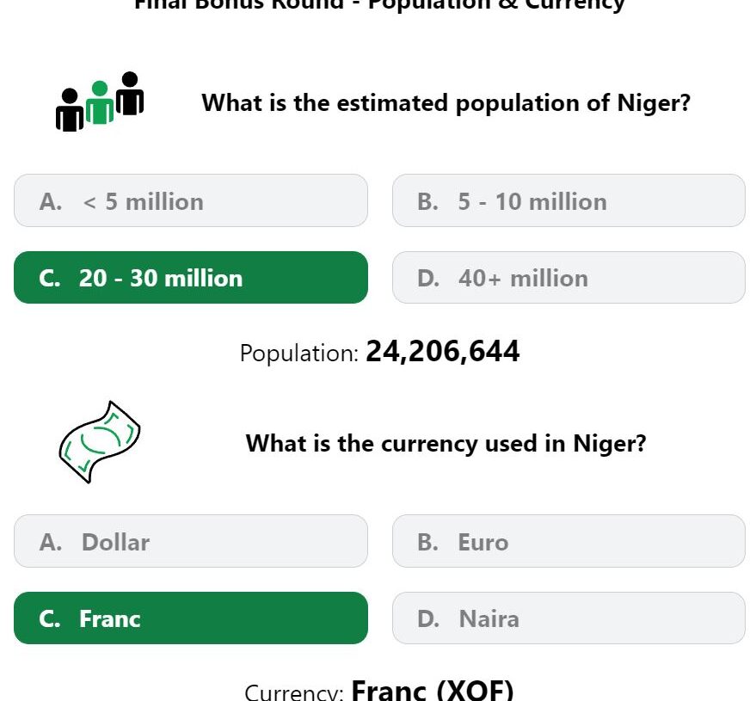The height and width of the screenshot is (701, 750).
Task: Click the 'Population:' label
Action: [299, 354]
